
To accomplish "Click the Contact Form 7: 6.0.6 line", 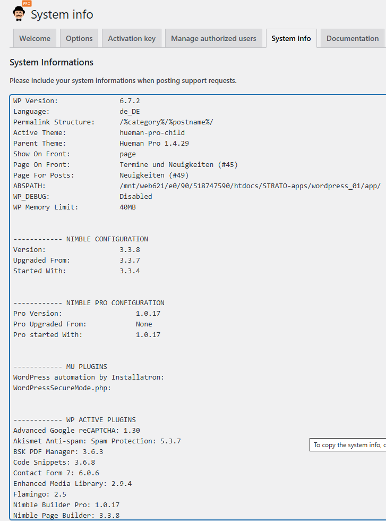I will pyautogui.click(x=56, y=473).
